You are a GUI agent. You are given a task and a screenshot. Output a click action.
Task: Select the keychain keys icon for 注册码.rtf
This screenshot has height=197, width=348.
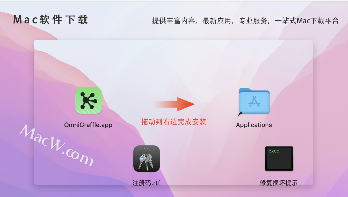[x=147, y=159]
